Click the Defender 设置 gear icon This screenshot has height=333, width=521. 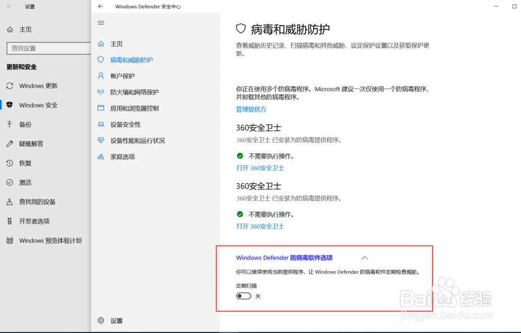click(x=101, y=320)
